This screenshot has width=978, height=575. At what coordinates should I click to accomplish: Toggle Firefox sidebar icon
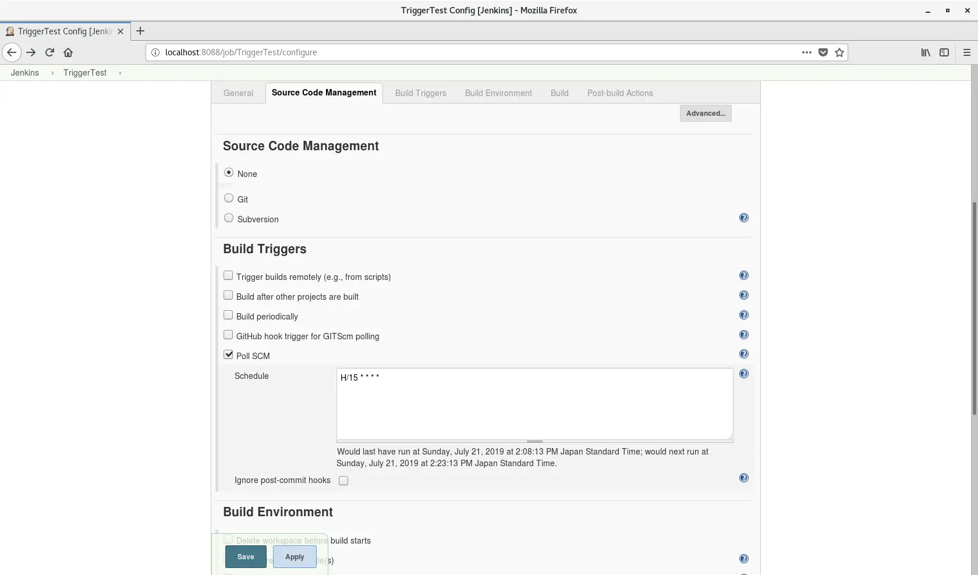click(944, 52)
